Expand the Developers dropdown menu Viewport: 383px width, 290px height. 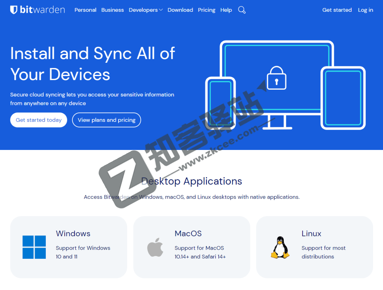click(145, 10)
